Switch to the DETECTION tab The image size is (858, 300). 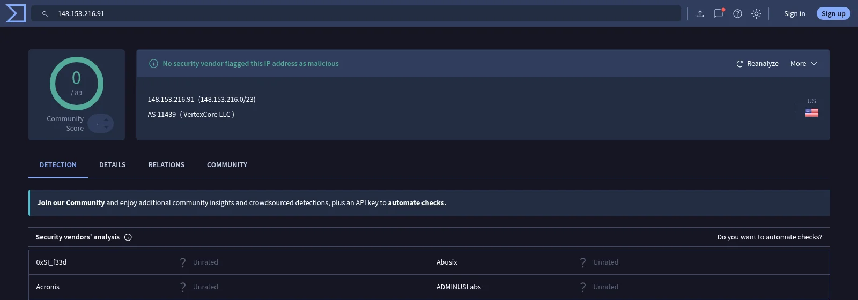[x=58, y=164]
